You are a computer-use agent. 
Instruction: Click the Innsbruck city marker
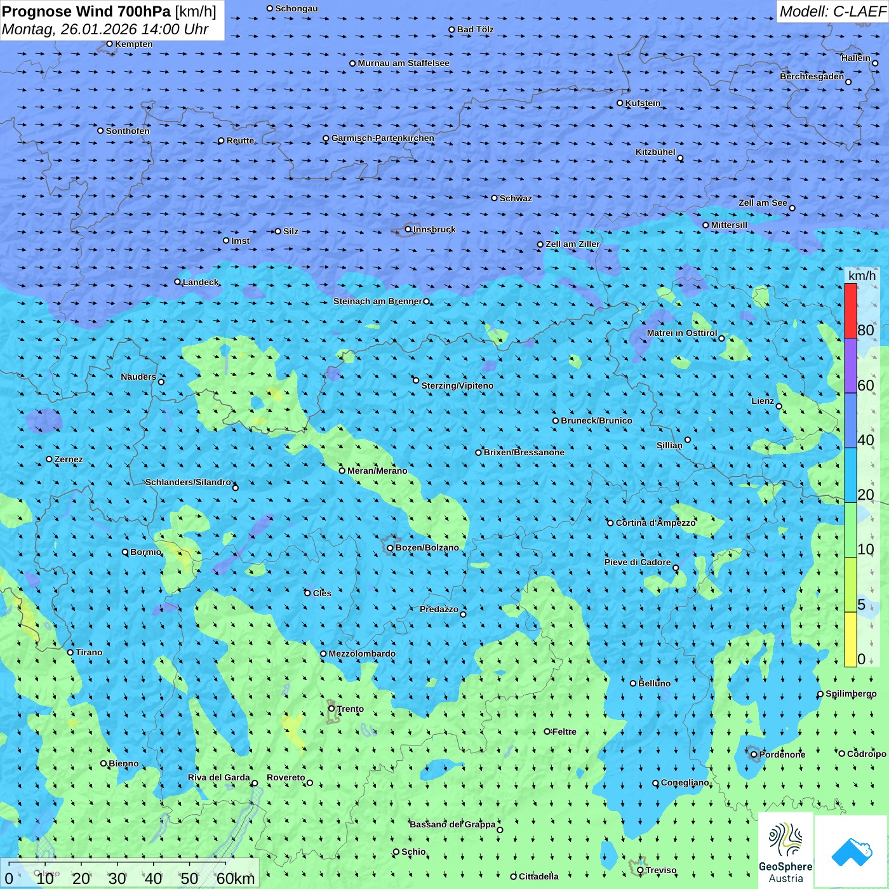[408, 229]
